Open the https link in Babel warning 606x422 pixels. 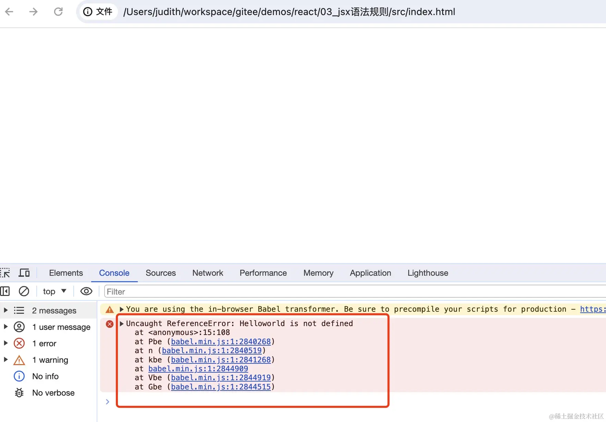[593, 309]
